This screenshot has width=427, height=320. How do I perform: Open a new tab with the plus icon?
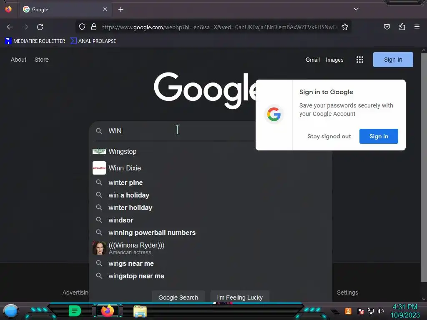(x=121, y=10)
